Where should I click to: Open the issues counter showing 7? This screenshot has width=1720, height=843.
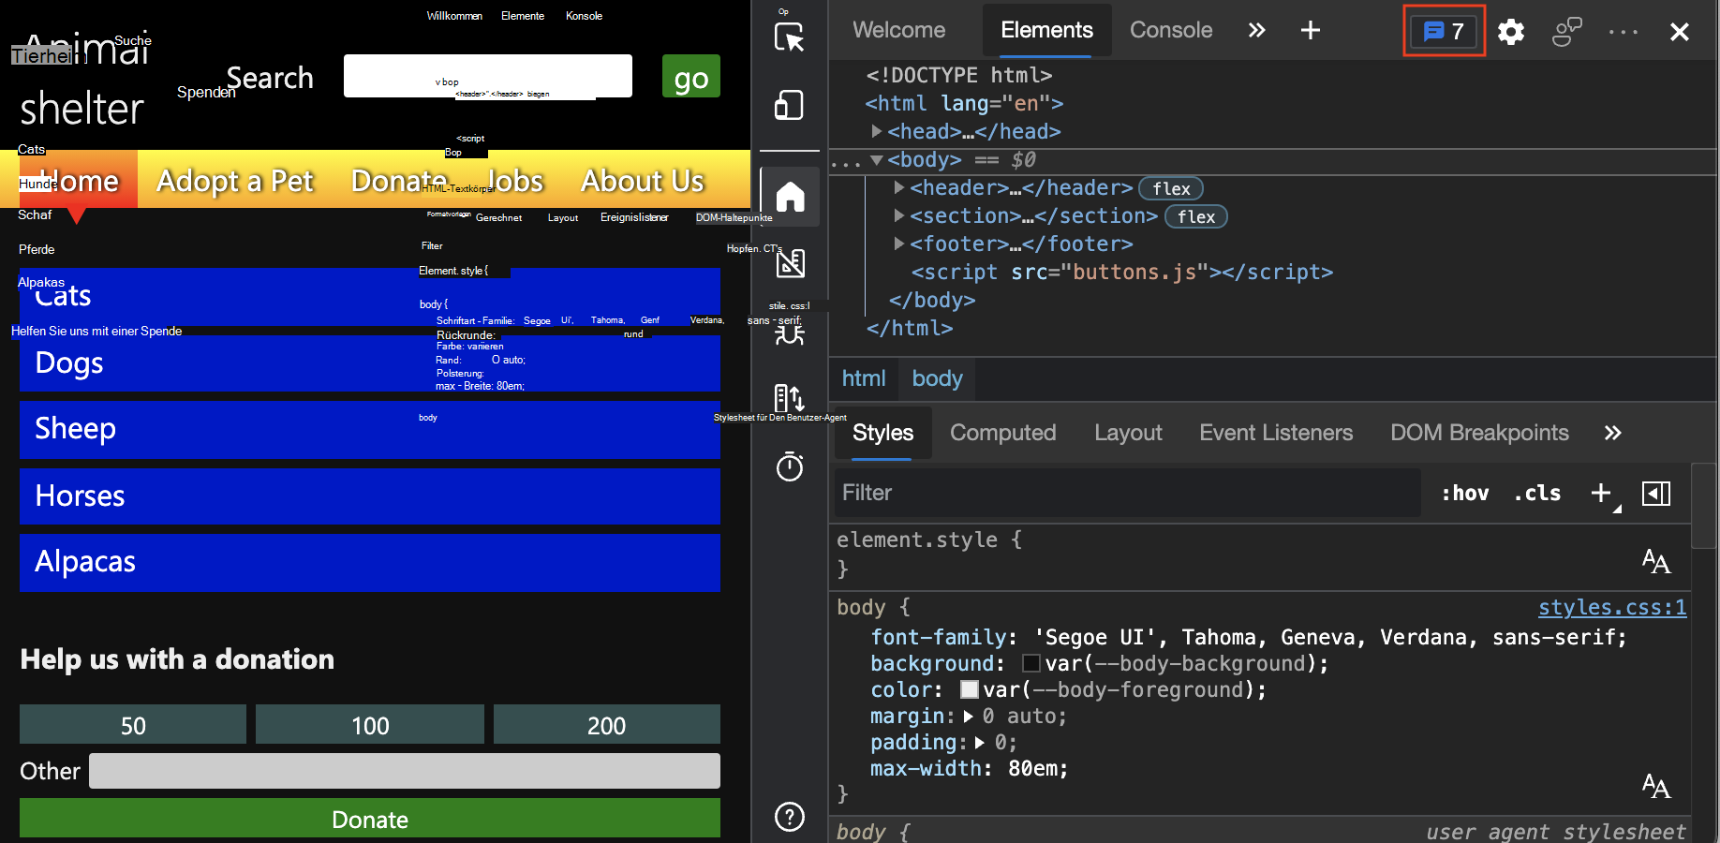tap(1443, 31)
